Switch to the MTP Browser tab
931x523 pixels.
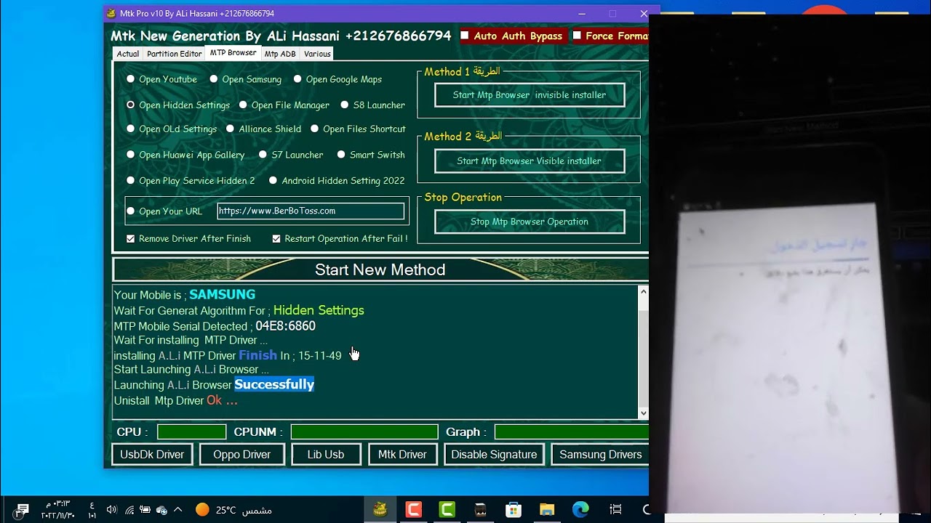click(233, 53)
